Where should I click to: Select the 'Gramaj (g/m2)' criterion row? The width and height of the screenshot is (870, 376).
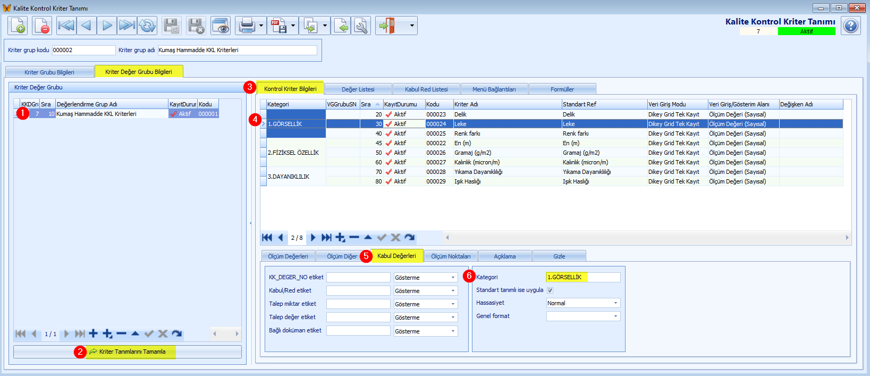point(552,153)
